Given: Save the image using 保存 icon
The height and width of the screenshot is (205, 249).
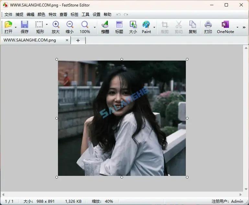Looking at the screenshot, I should tap(25, 27).
